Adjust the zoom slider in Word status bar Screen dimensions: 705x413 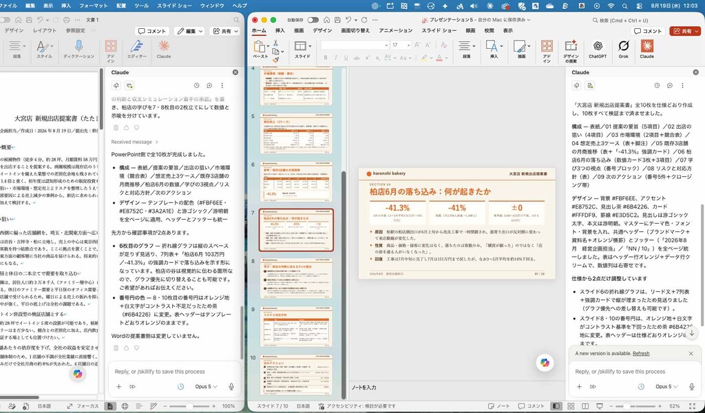point(189,406)
